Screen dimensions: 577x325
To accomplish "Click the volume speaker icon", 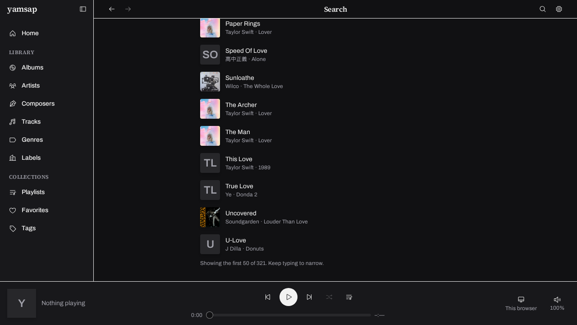I will coord(557,299).
